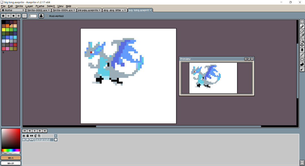The image size is (305, 166).
Task: Pick the cyan palette swatch
Action: point(15,37)
